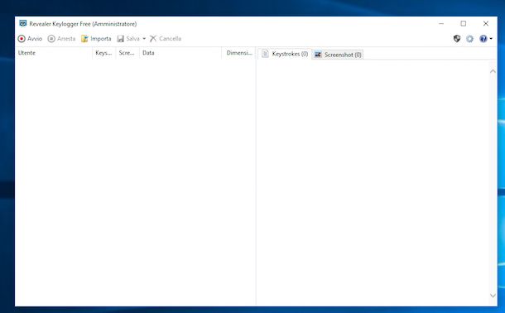Image resolution: width=505 pixels, height=313 pixels.
Task: Click the shield icon in the toolbar
Action: pos(457,39)
